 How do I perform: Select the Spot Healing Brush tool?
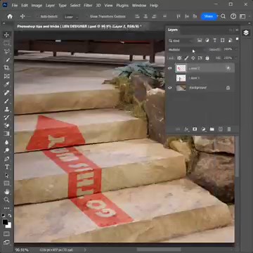tap(6, 93)
